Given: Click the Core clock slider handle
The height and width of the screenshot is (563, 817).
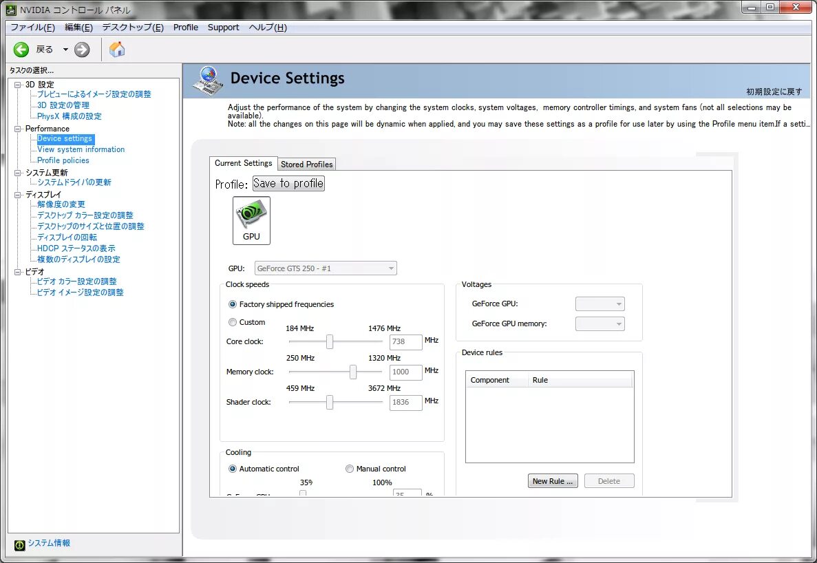Looking at the screenshot, I should pyautogui.click(x=330, y=341).
